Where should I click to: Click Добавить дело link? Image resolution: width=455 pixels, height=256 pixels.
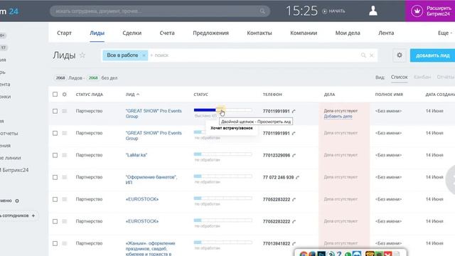338,117
